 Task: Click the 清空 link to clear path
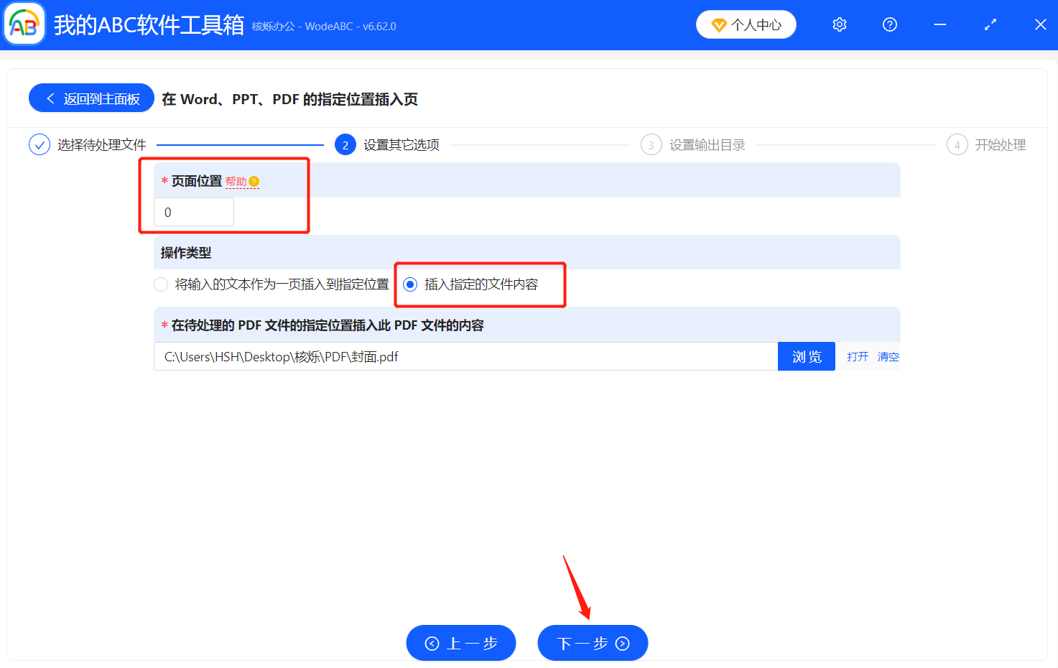[888, 356]
